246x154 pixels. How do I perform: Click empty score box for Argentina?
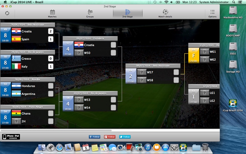tap(50, 94)
